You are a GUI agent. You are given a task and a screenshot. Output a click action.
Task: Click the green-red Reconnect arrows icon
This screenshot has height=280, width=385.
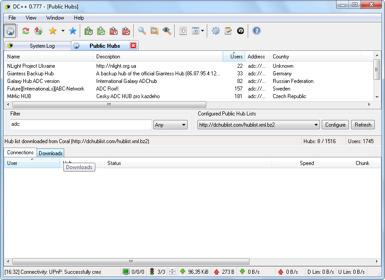pos(25,31)
